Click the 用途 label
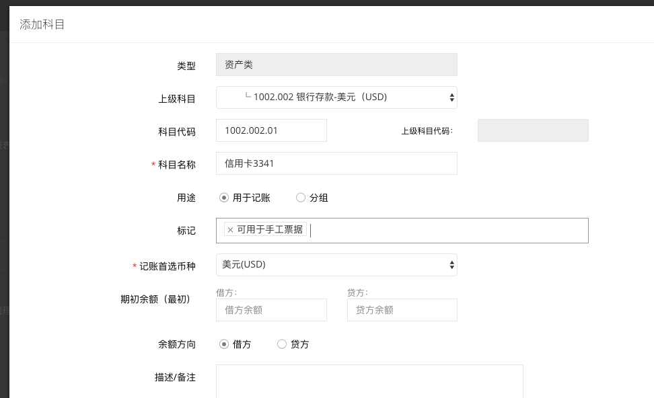 (186, 198)
